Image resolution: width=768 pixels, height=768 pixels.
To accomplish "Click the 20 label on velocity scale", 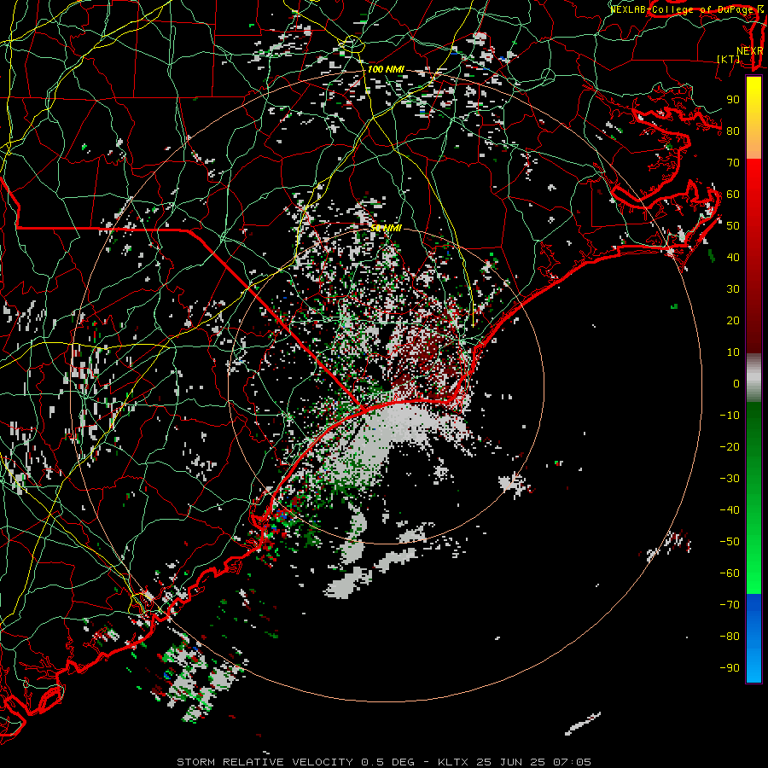I will (x=733, y=320).
